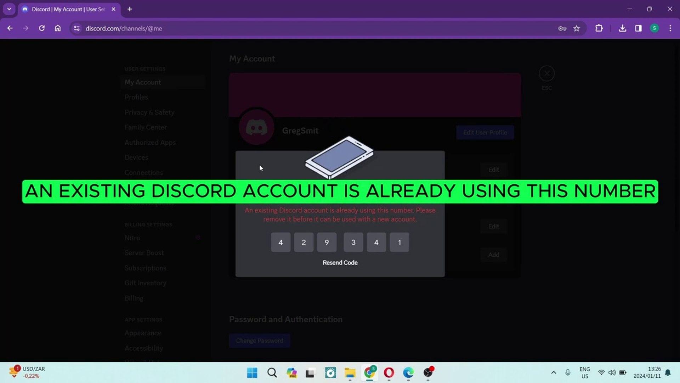Open the browser extensions puzzle icon
Image resolution: width=680 pixels, height=383 pixels.
[599, 28]
